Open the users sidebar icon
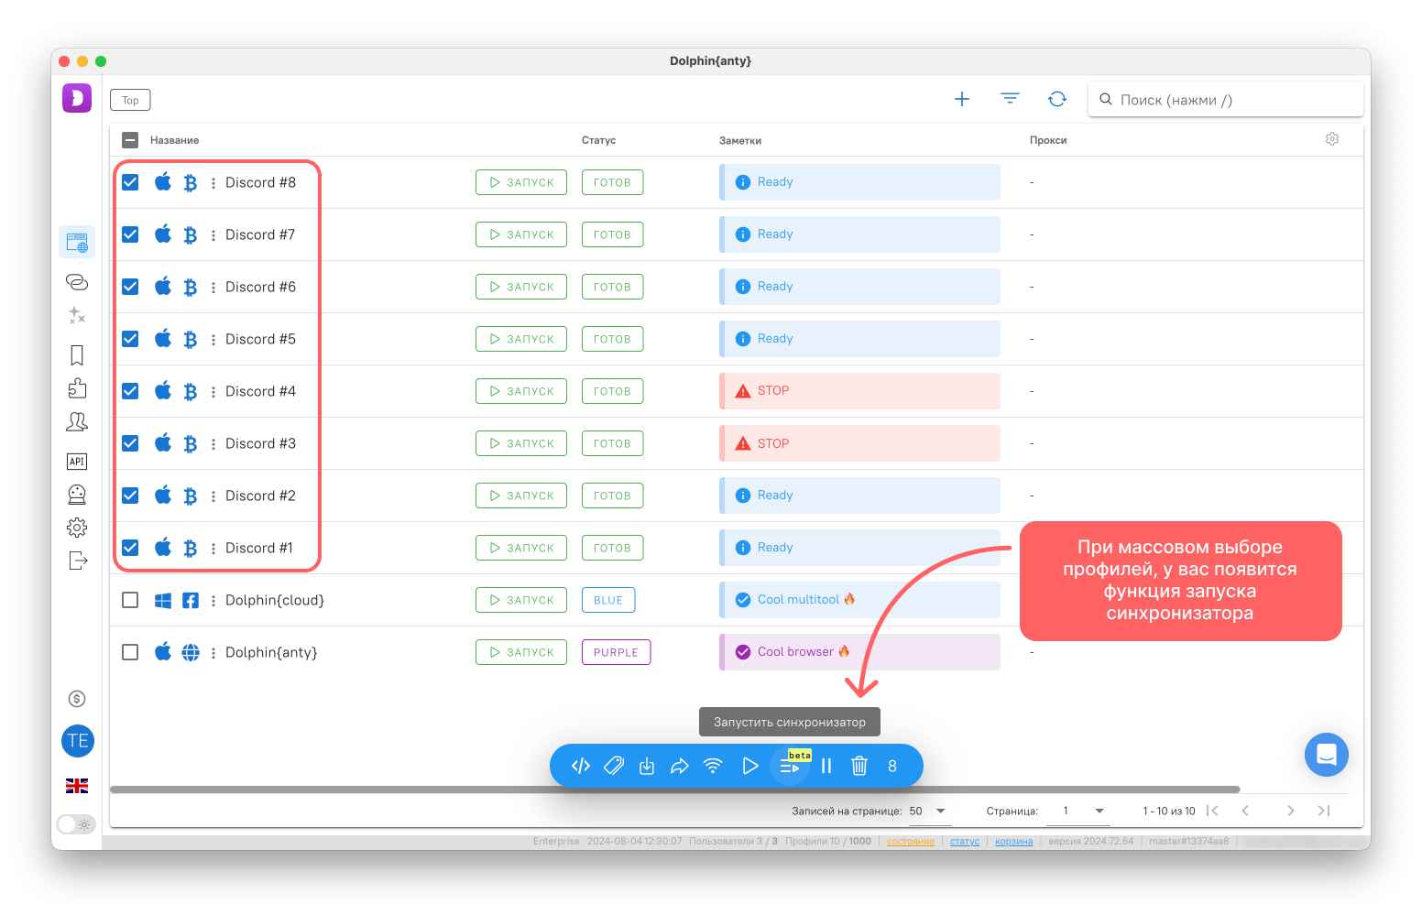Screen dimensions: 1422x904 point(77,421)
